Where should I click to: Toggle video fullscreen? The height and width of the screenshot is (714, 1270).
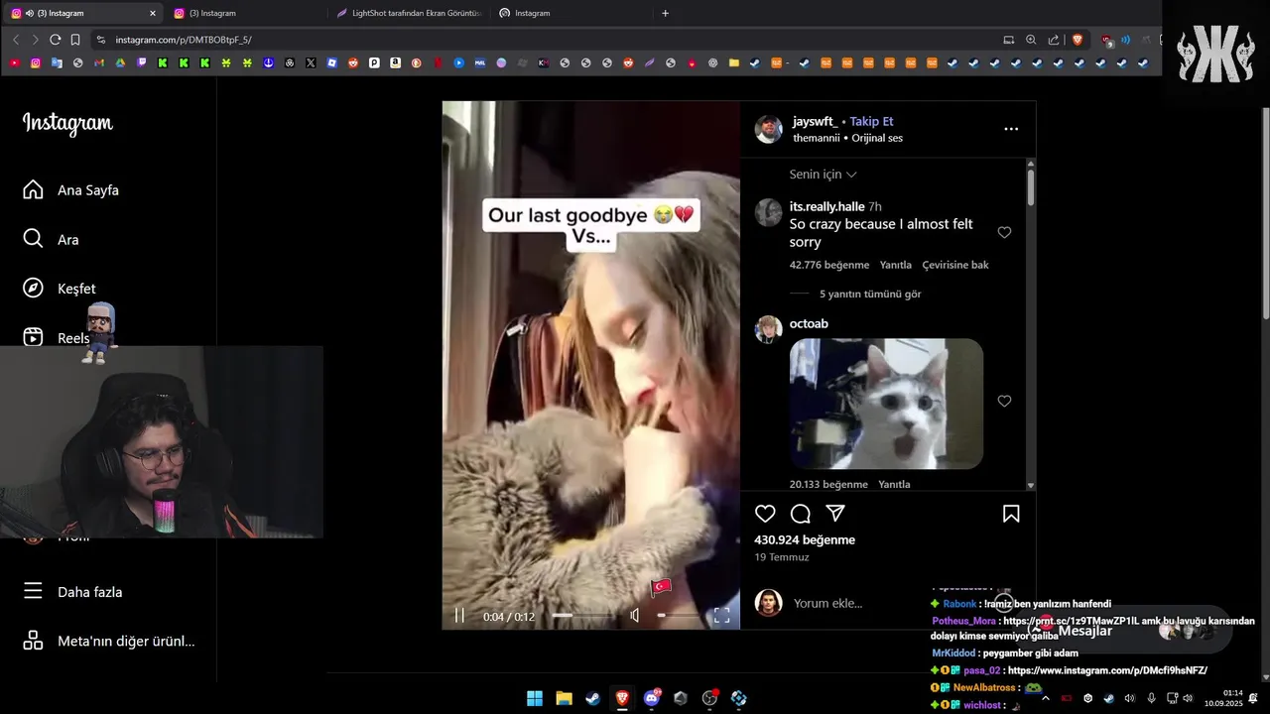722,616
